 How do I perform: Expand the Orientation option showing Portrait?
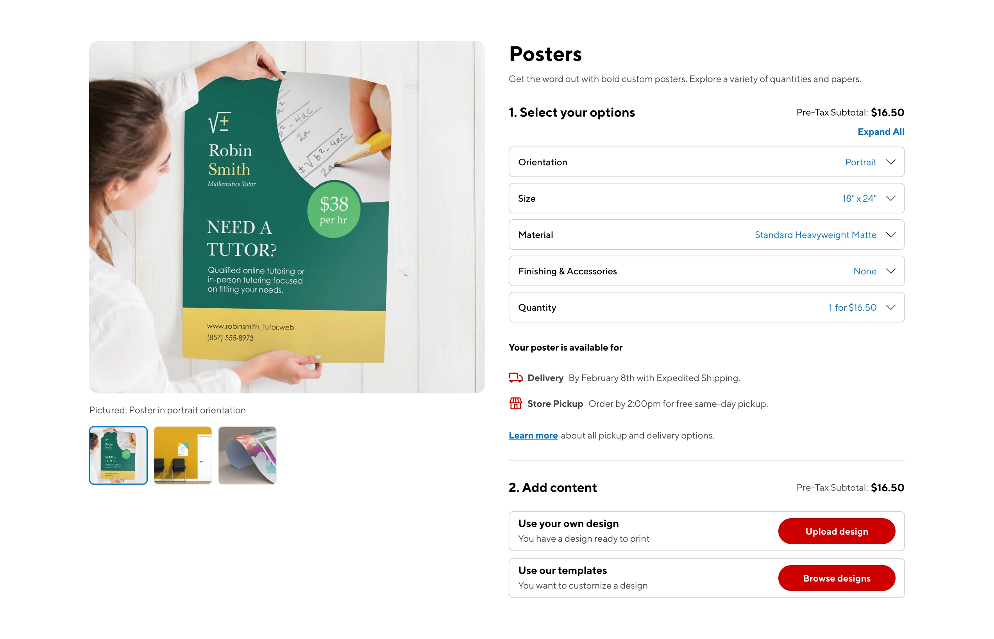[705, 162]
